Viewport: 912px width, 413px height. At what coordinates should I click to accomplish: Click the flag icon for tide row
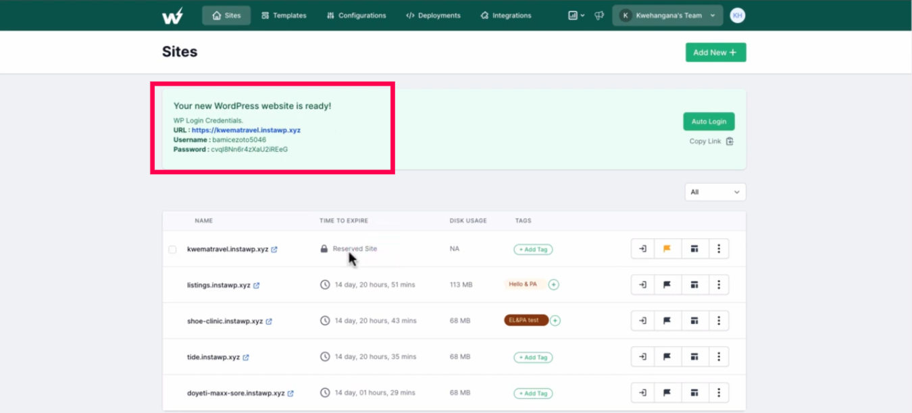pos(667,357)
